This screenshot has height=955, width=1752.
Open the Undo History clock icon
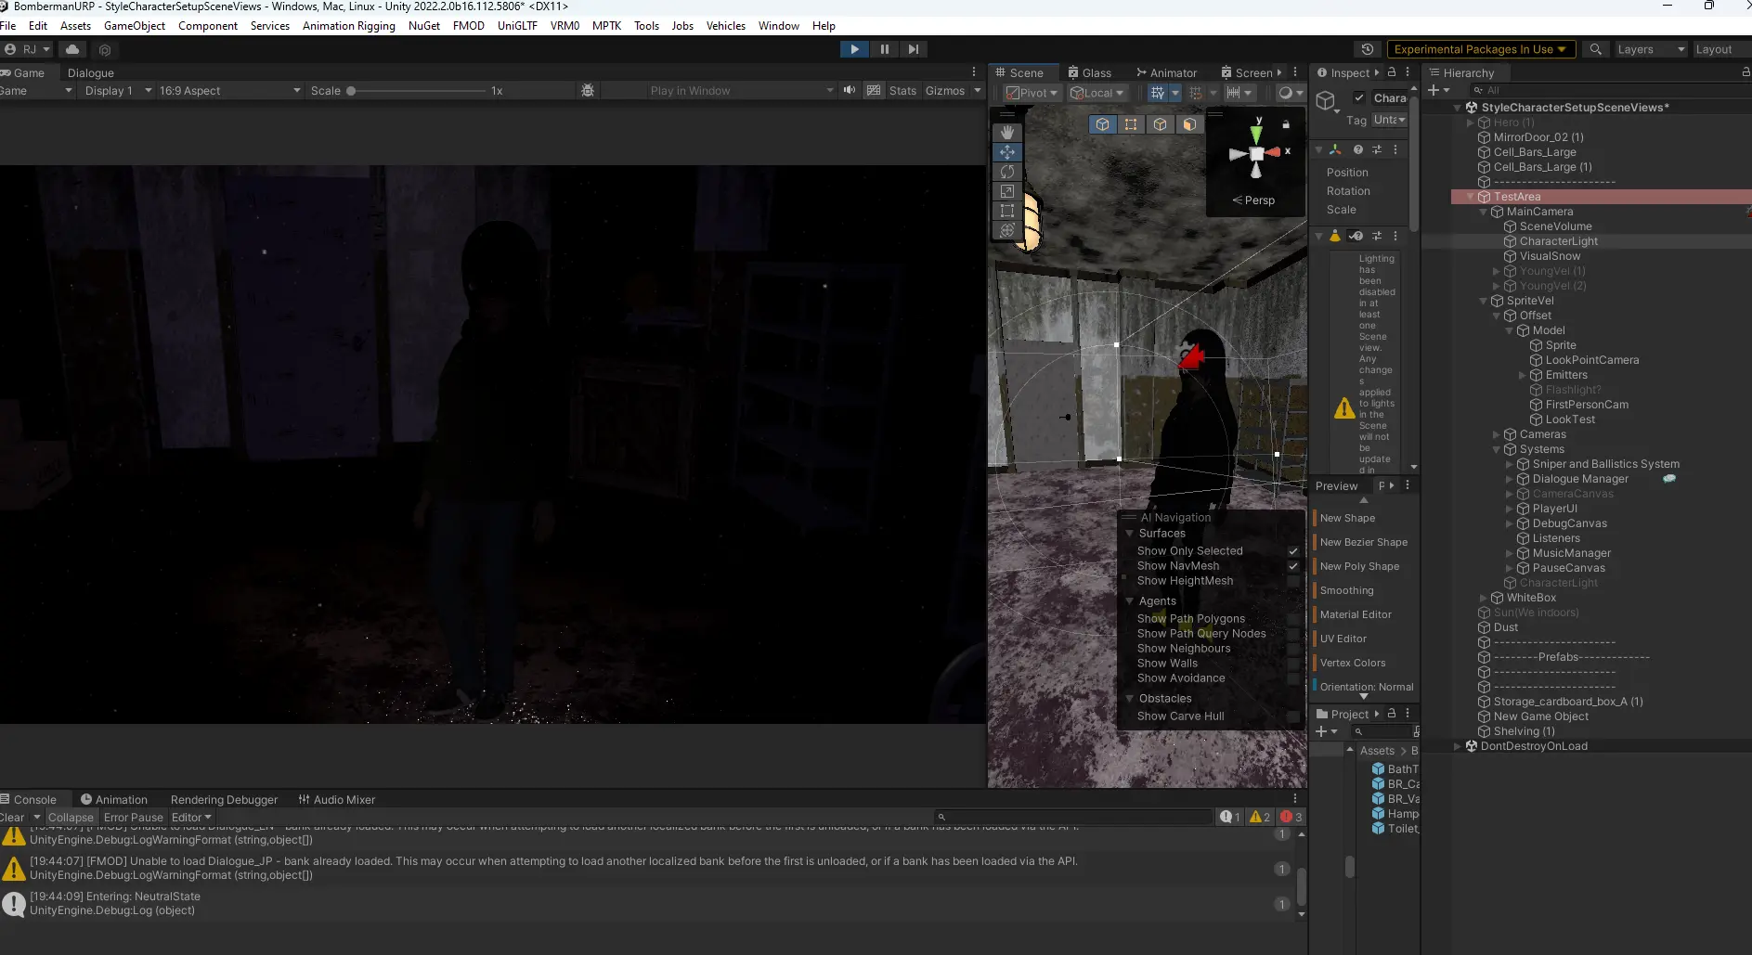[x=1368, y=49]
